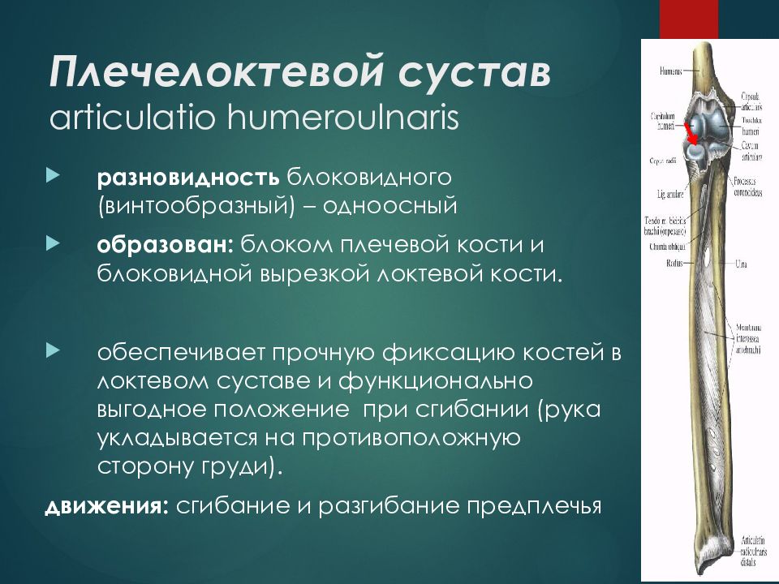Click the line "укладывается на противоположную"
This screenshot has height=584, width=779.
point(308,438)
